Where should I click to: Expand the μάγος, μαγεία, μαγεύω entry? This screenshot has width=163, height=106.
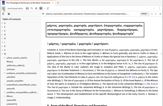coord(5,58)
